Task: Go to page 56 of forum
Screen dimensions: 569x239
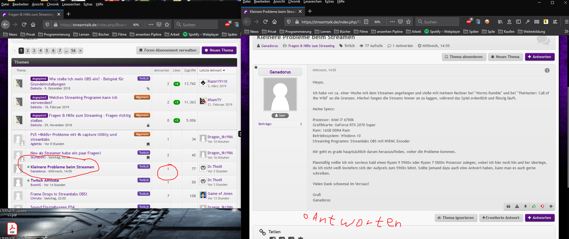Action: pos(73,50)
